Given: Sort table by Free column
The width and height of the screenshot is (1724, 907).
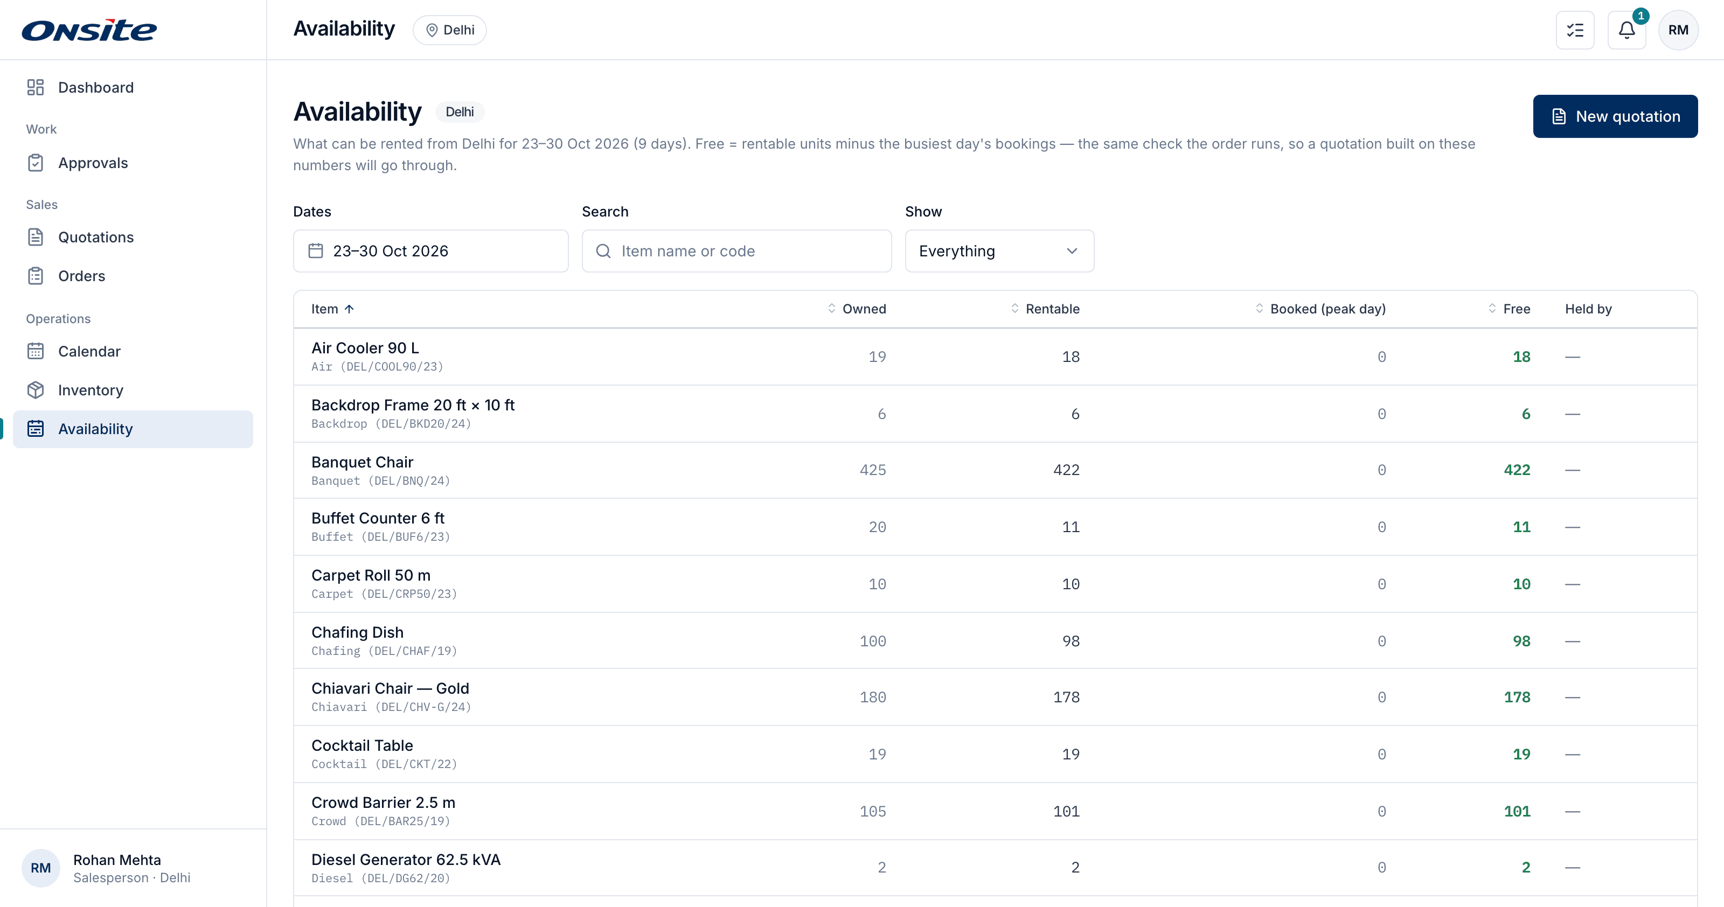Looking at the screenshot, I should tap(1509, 309).
